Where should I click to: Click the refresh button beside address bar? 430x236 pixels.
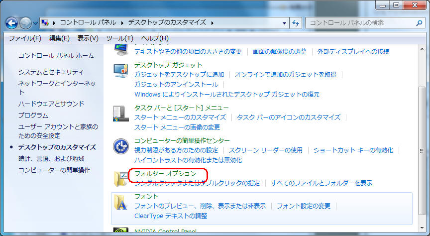coord(296,23)
